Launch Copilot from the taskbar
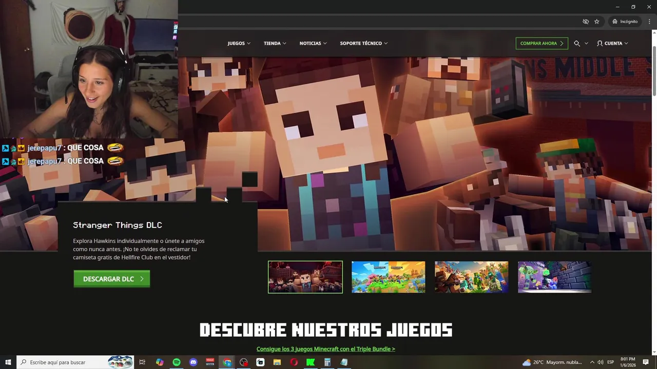 coord(160,362)
